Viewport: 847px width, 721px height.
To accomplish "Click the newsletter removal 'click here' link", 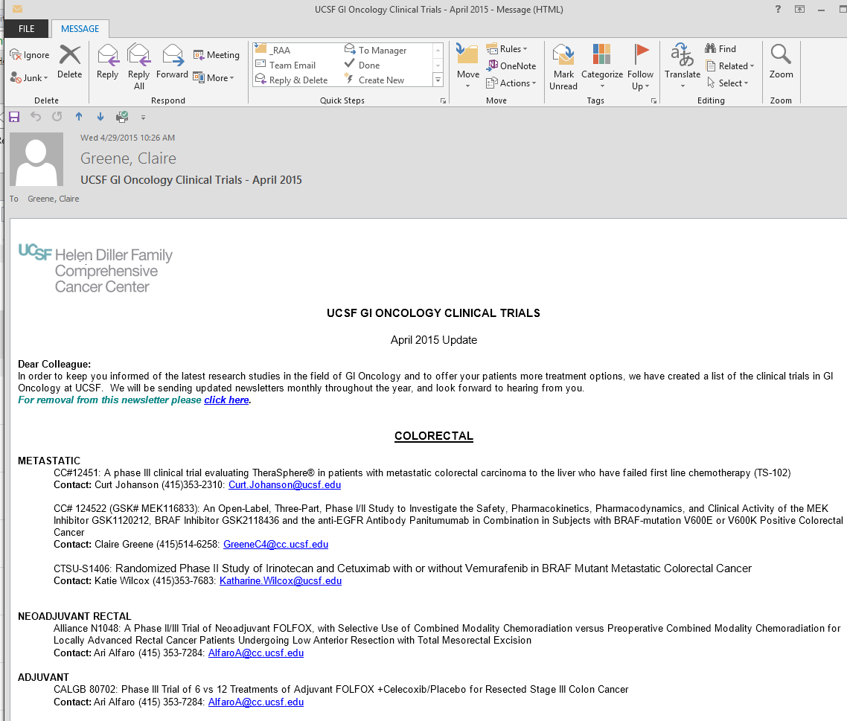I will 226,400.
